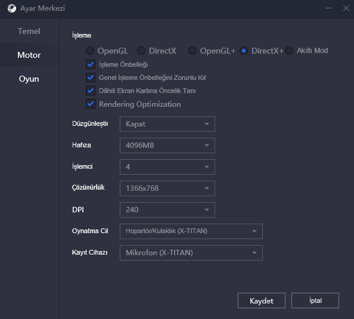Open the DPI 240 dropdown
Image resolution: width=354 pixels, height=319 pixels.
(167, 210)
